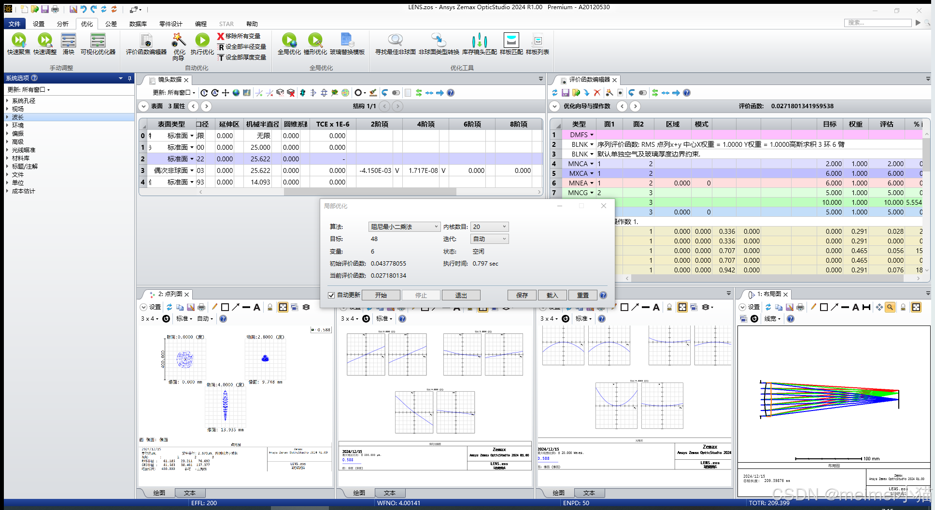Close the 镜头数据 tab

[186, 80]
